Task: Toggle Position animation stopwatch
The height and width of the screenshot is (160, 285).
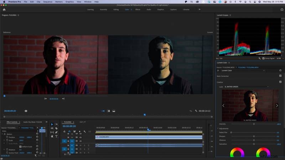Action: coord(7,137)
